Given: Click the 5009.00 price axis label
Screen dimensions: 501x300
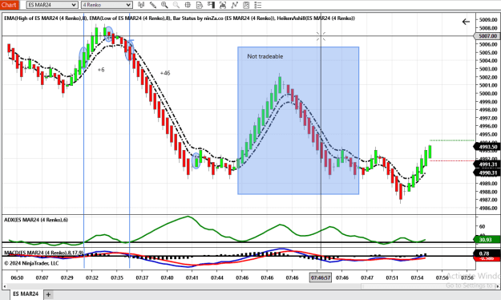Looking at the screenshot, I should [488, 20].
